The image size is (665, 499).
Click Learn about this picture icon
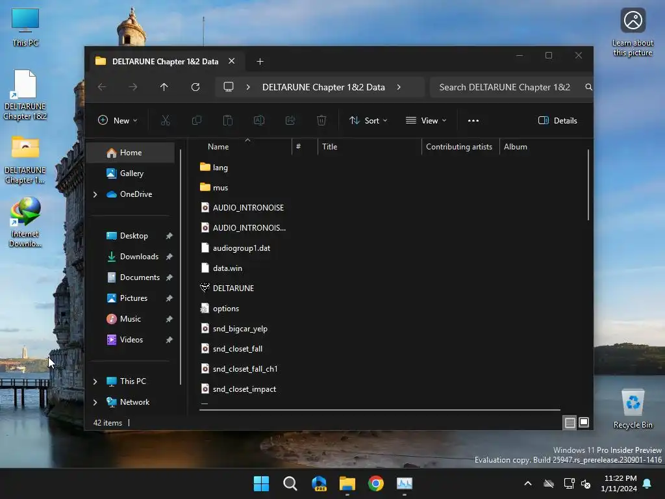click(633, 32)
